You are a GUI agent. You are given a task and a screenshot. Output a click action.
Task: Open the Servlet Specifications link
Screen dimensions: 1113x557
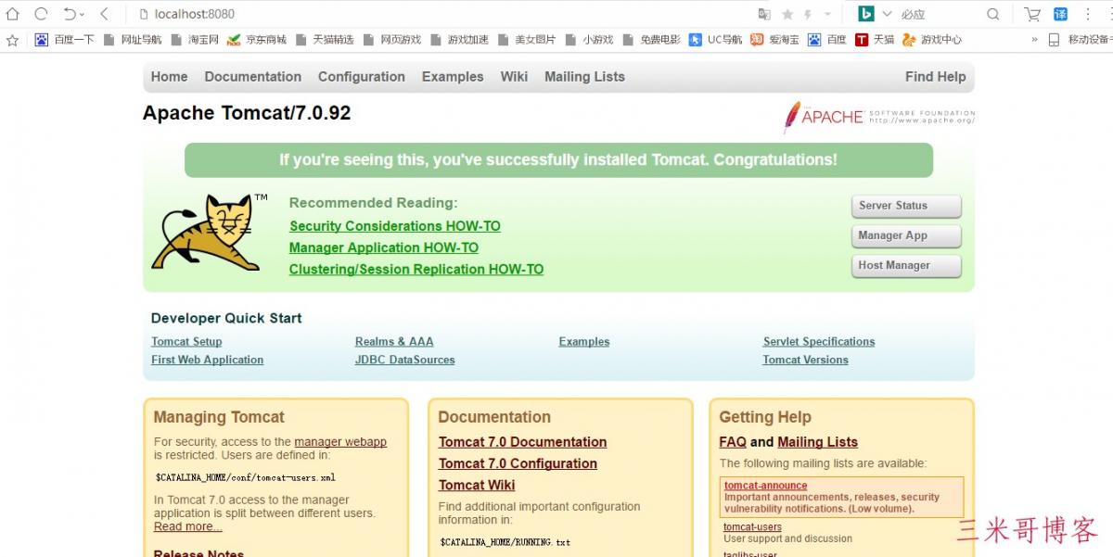pyautogui.click(x=819, y=342)
